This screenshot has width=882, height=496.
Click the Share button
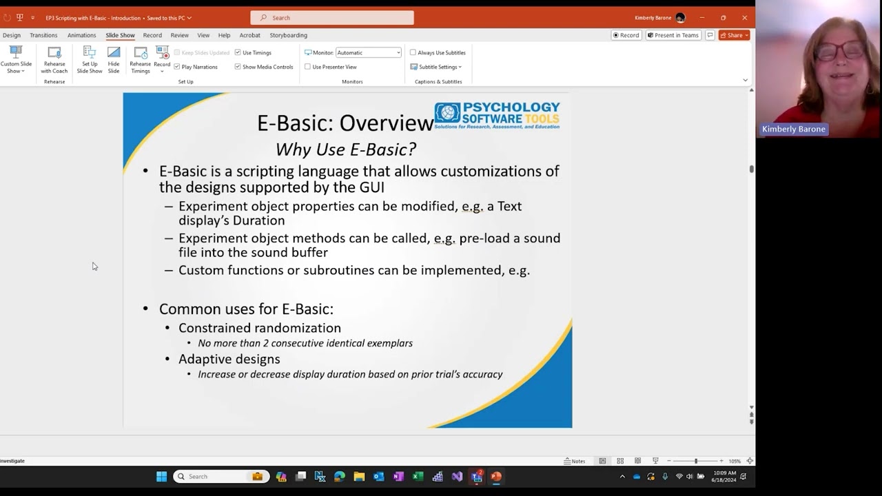(x=734, y=35)
